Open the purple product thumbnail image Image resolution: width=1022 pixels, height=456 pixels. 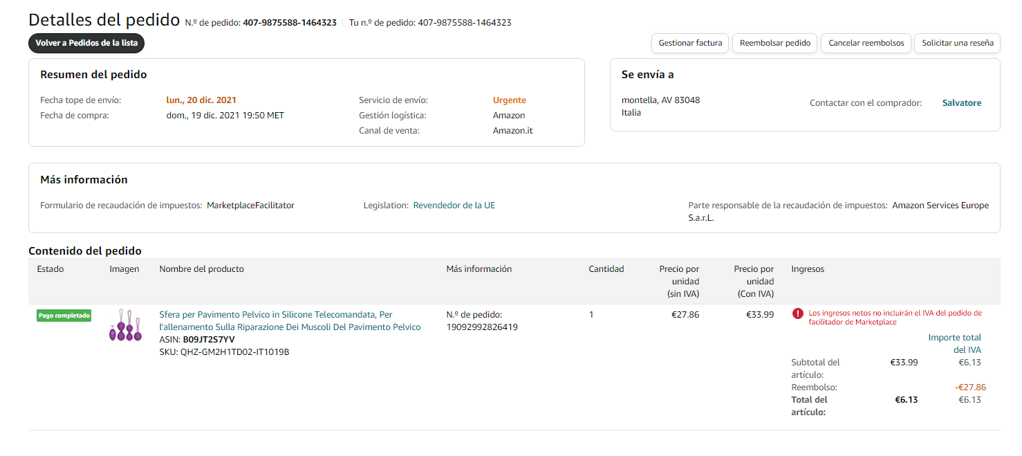point(125,325)
